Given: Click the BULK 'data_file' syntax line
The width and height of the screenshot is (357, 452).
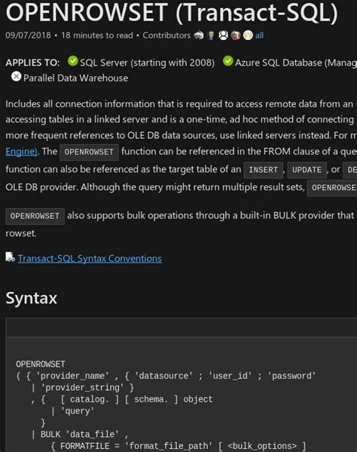Looking at the screenshot, I should click(80, 435).
